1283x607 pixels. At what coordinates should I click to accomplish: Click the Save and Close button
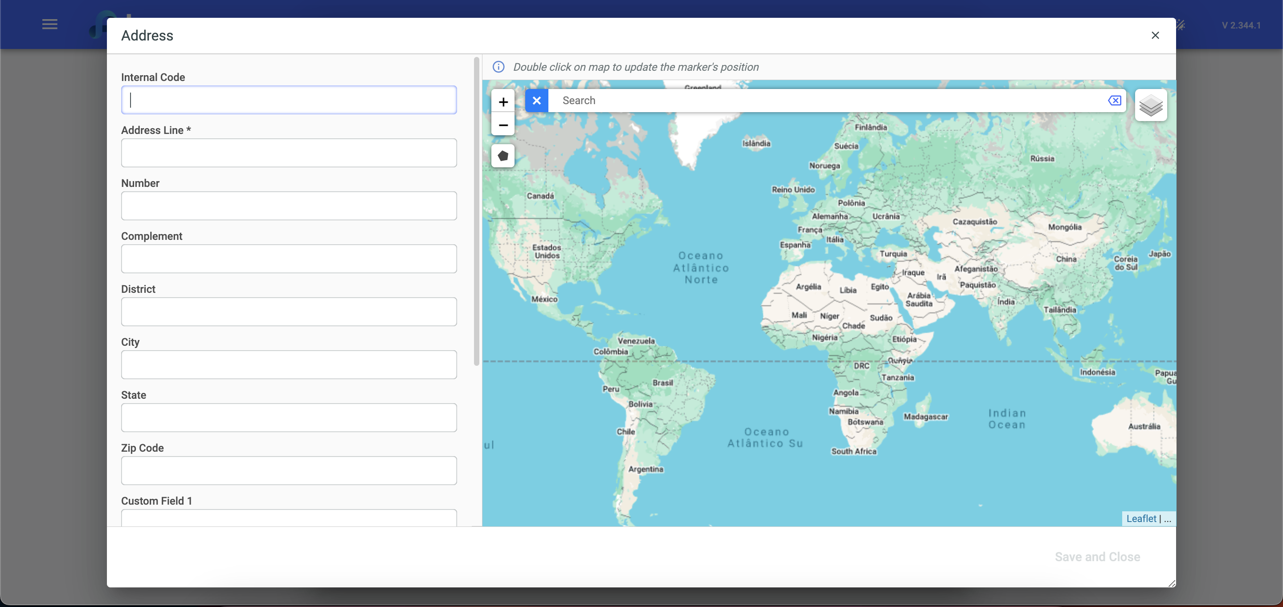[1097, 557]
